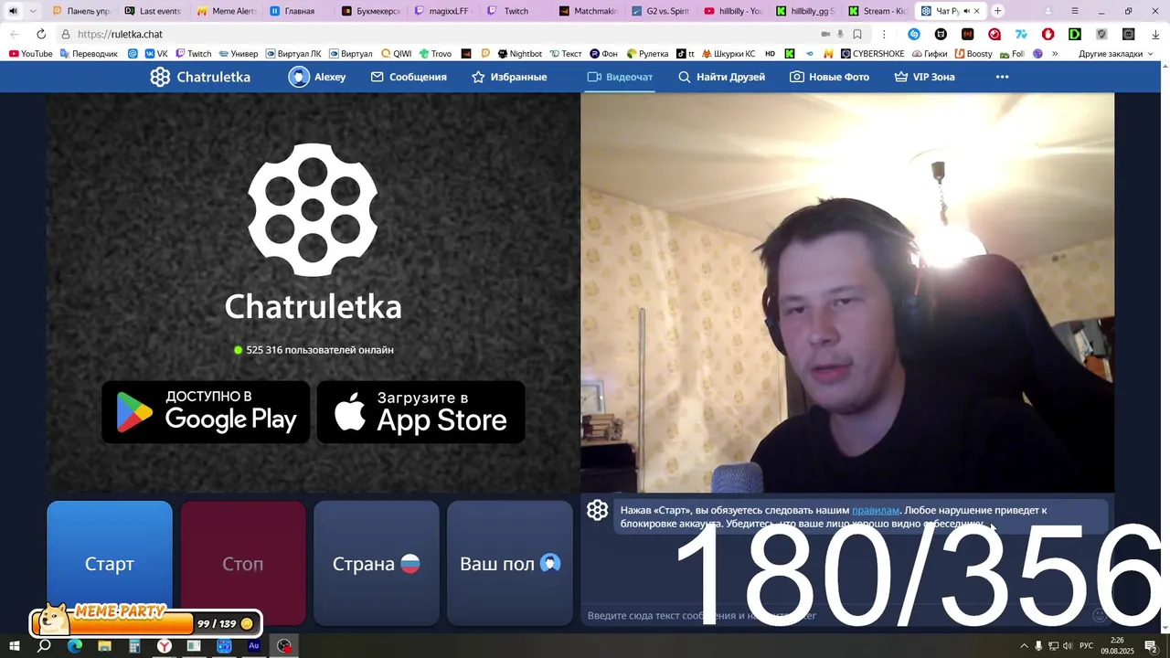Click the Google Play download badge

click(x=206, y=412)
